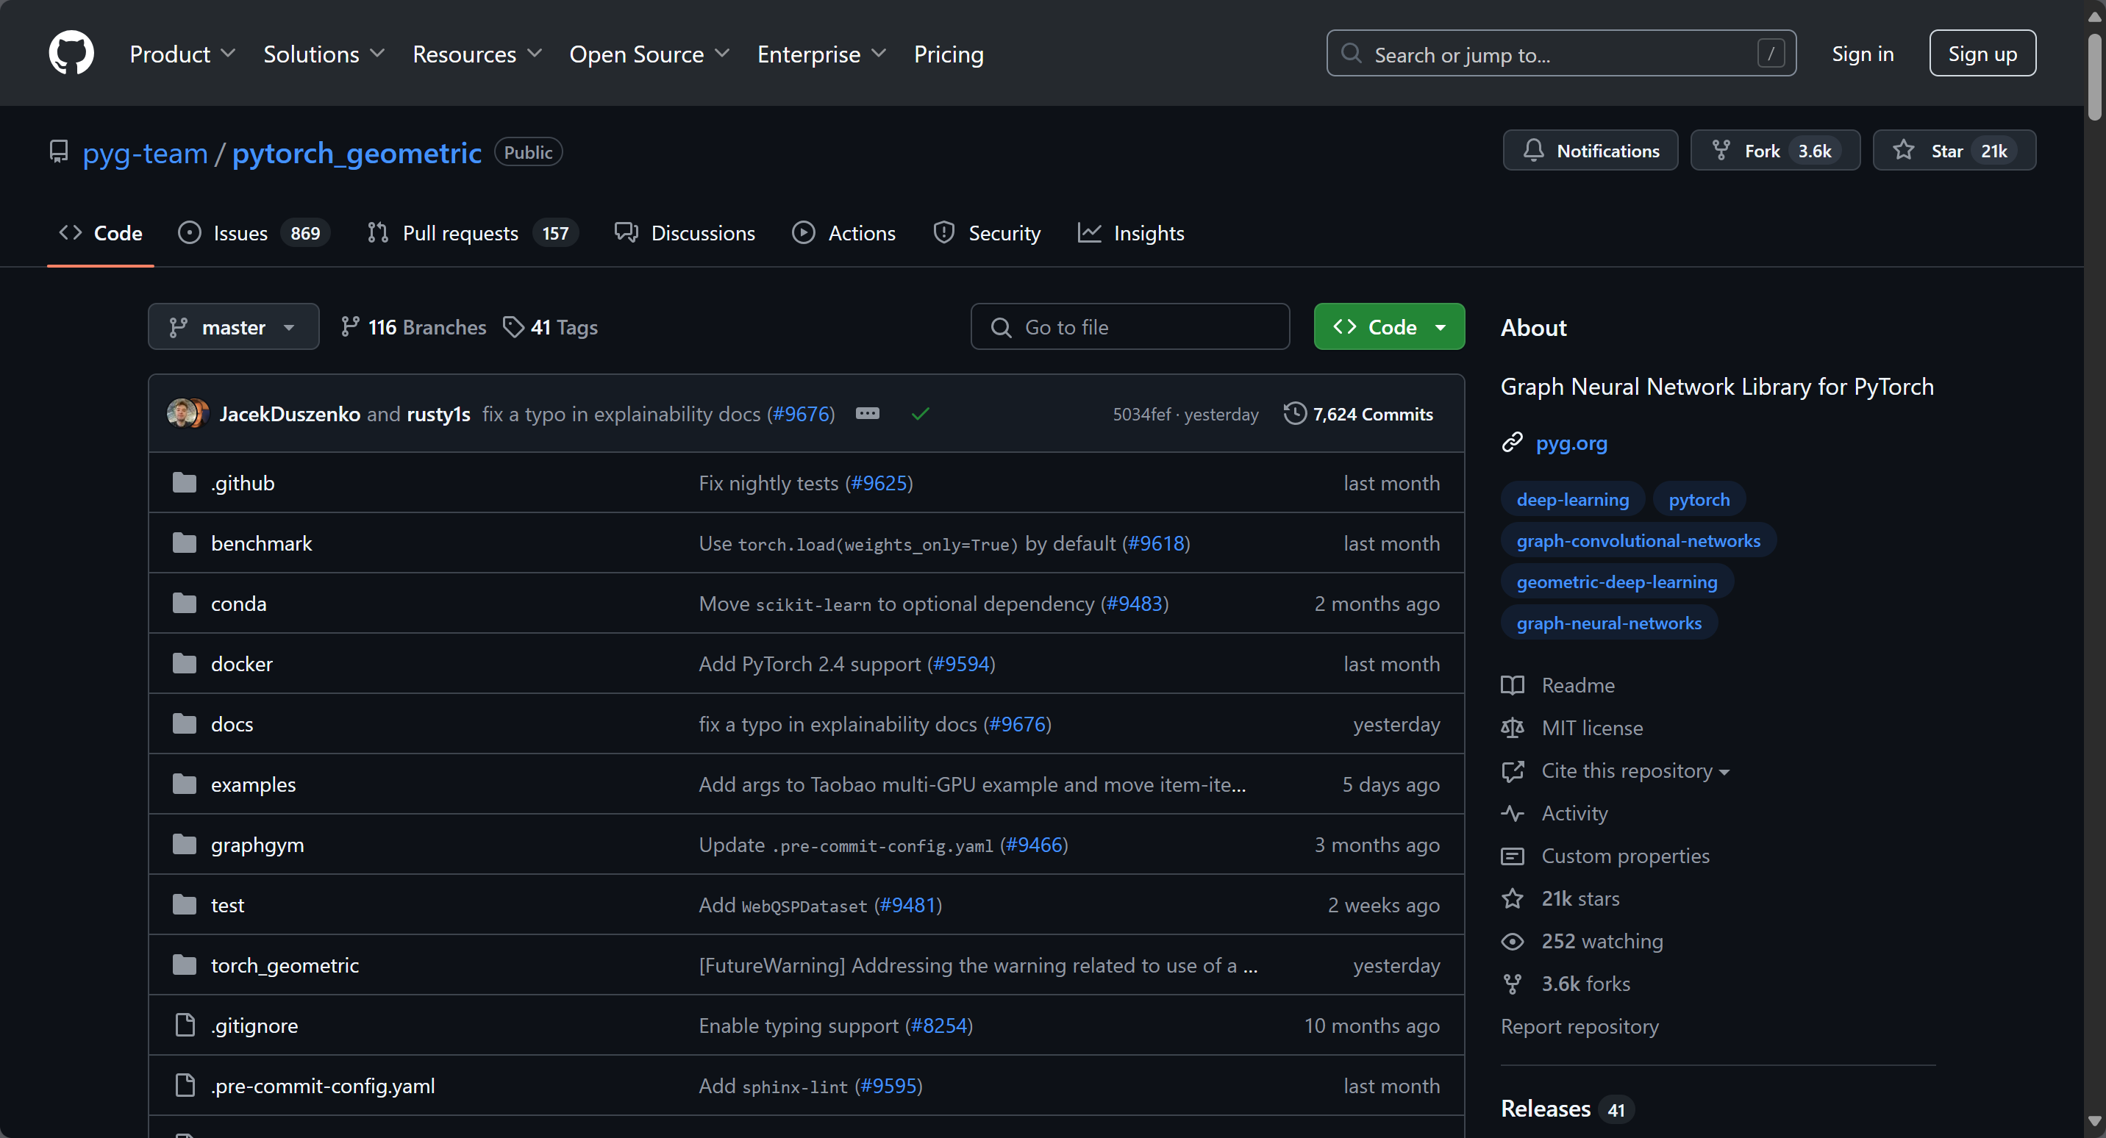Click the file icon for .pre-commit-config.yaml
The width and height of the screenshot is (2106, 1138).
185,1086
